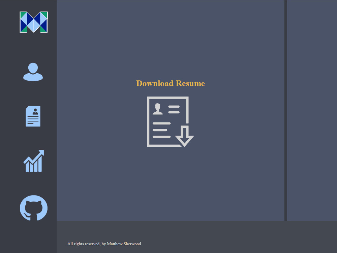Viewport: 337px width, 253px height.
Task: Open the profile person icon
Action: (x=33, y=72)
